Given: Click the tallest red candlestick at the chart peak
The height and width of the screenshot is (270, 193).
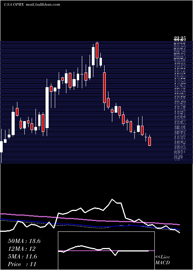Looking at the screenshot, I should (x=97, y=51).
